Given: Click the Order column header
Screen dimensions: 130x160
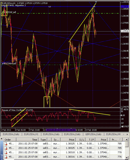Looking at the screenshot, I should pos(10,140).
